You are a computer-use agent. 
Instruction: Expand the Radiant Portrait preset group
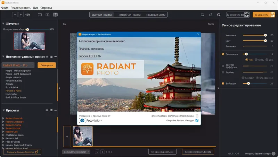[x=3, y=128]
